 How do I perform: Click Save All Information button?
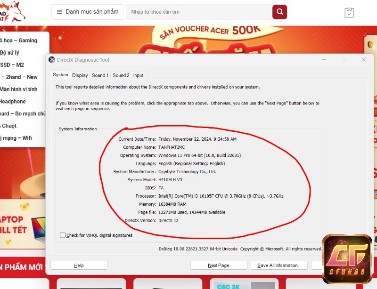tap(279, 265)
